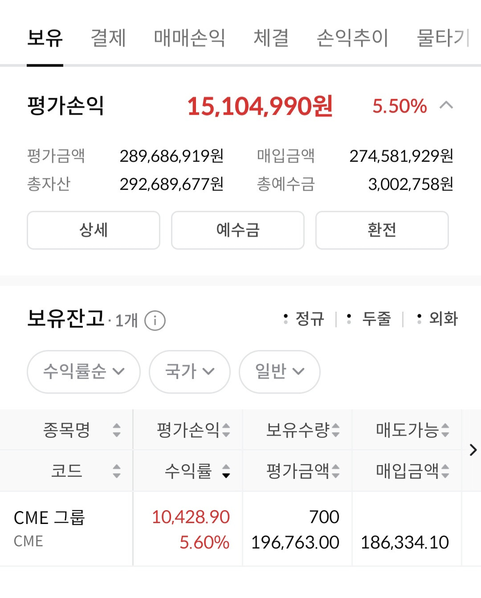This screenshot has height=598, width=481.
Task: Sort by 보유수량 column arrows
Action: tap(336, 430)
